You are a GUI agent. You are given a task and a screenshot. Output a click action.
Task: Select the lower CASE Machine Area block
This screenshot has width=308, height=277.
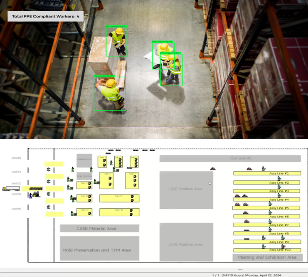tap(186, 242)
